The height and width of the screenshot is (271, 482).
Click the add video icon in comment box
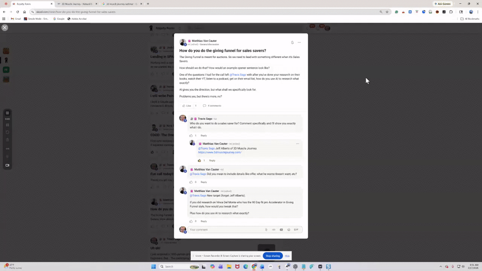(281, 230)
